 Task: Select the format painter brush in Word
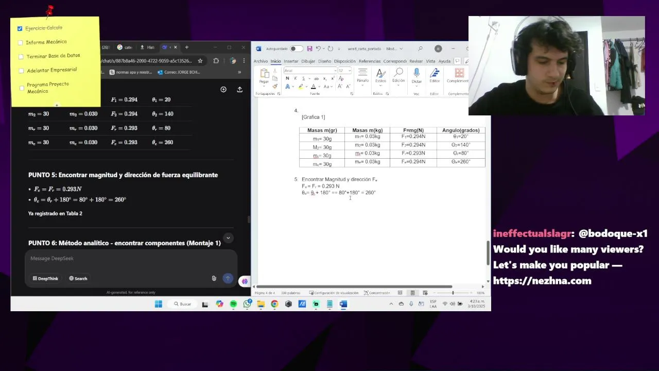coord(275,86)
